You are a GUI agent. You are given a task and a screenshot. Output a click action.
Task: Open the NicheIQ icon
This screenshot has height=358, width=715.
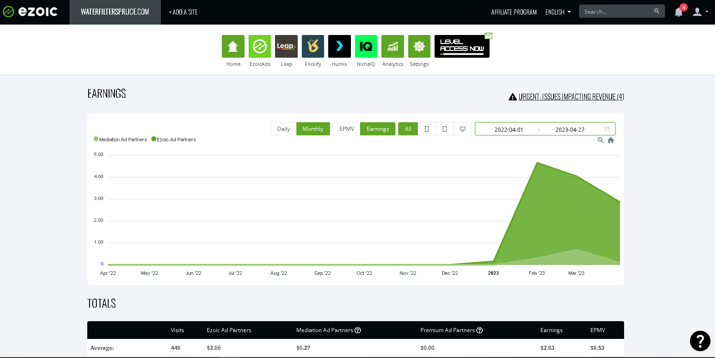[366, 46]
